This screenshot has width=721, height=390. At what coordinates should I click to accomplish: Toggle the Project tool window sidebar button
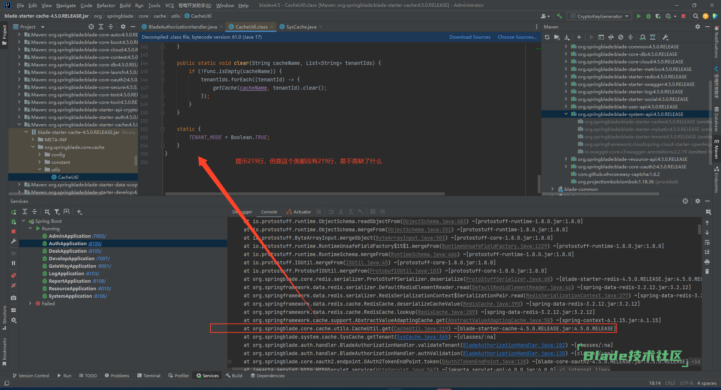point(4,34)
